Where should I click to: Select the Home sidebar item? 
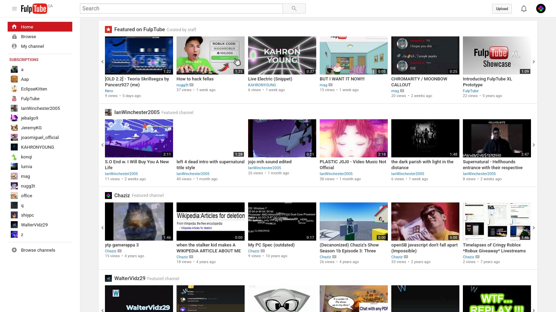40,27
